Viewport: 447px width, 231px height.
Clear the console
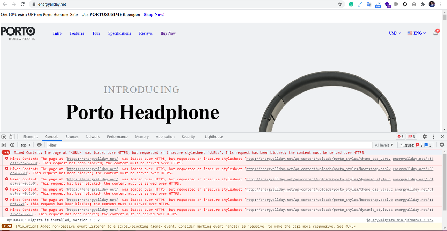tap(12, 145)
